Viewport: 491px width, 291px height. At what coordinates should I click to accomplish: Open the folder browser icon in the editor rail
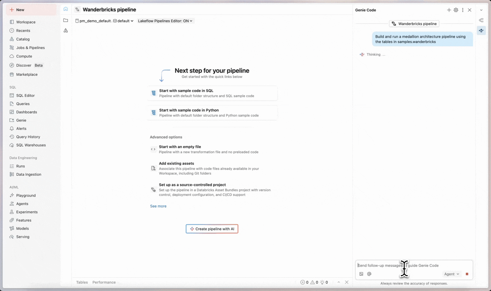(66, 20)
